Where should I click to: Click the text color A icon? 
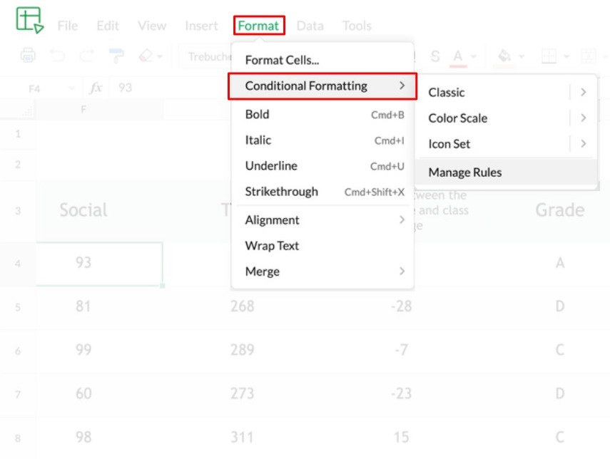[x=458, y=56]
